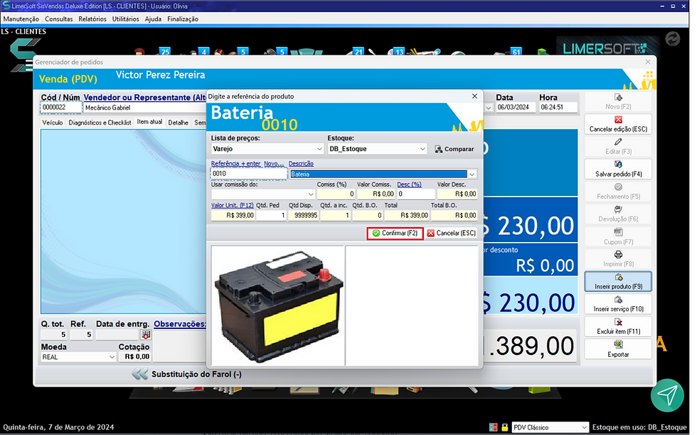Click the Exportar spreadsheet icon
Screen dimensions: 697x435
pyautogui.click(x=618, y=345)
